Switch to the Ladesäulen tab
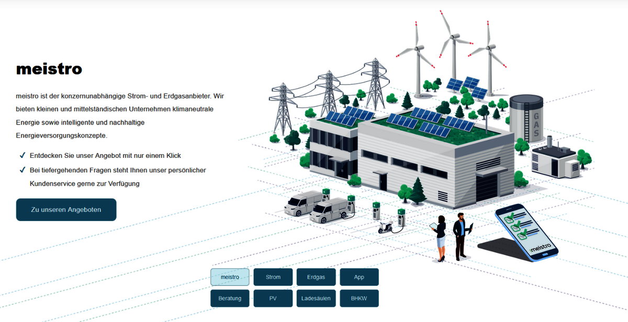 tap(316, 298)
